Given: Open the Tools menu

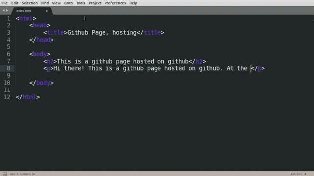Looking at the screenshot, I should pyautogui.click(x=80, y=3).
